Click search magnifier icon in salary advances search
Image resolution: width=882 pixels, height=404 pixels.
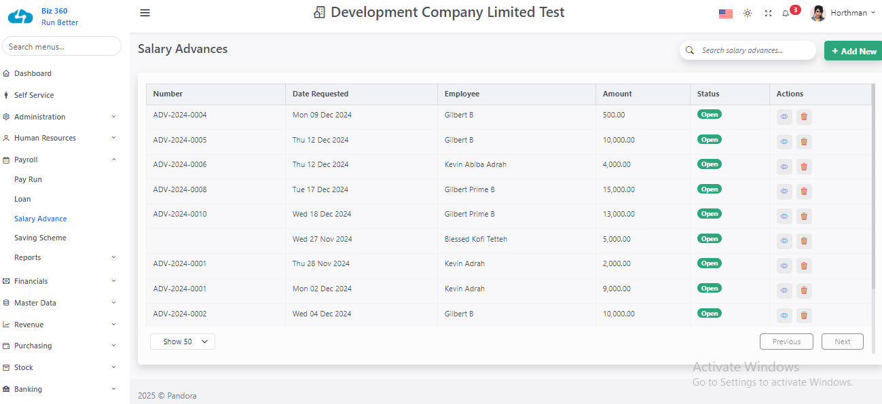690,50
